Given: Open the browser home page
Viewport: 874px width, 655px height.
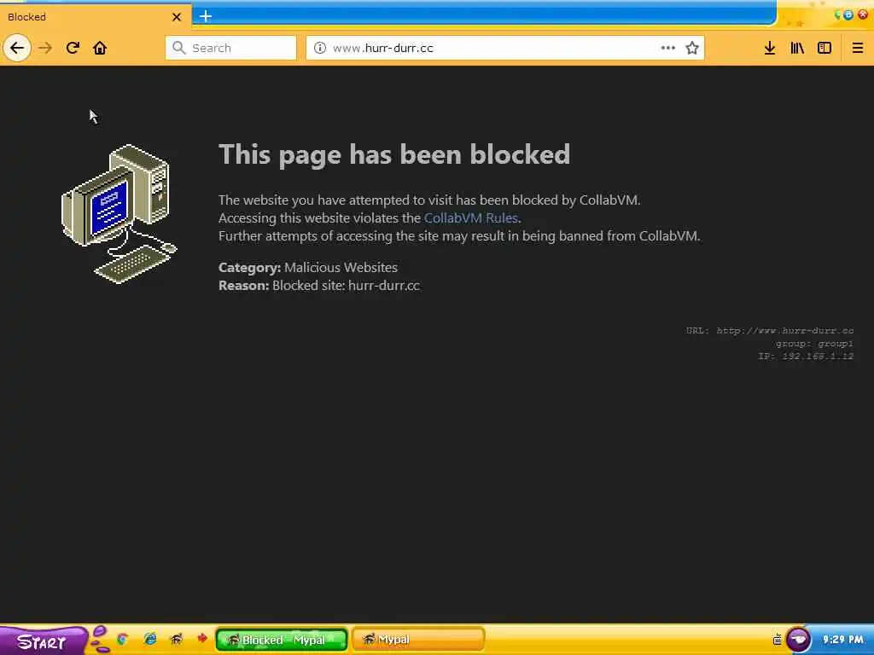Looking at the screenshot, I should point(100,48).
